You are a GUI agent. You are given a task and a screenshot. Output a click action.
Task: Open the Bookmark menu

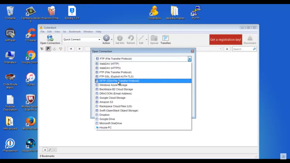75,32
